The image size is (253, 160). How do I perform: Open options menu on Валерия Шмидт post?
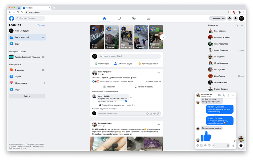point(159,124)
